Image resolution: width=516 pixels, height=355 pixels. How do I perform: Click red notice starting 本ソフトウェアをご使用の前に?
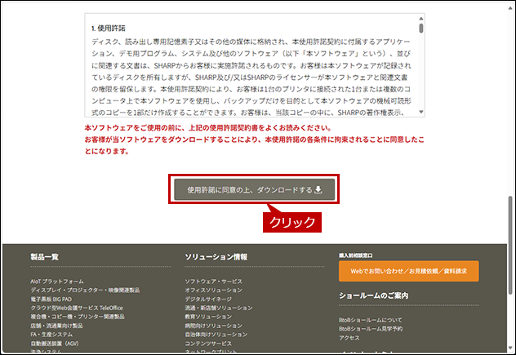[x=208, y=127]
